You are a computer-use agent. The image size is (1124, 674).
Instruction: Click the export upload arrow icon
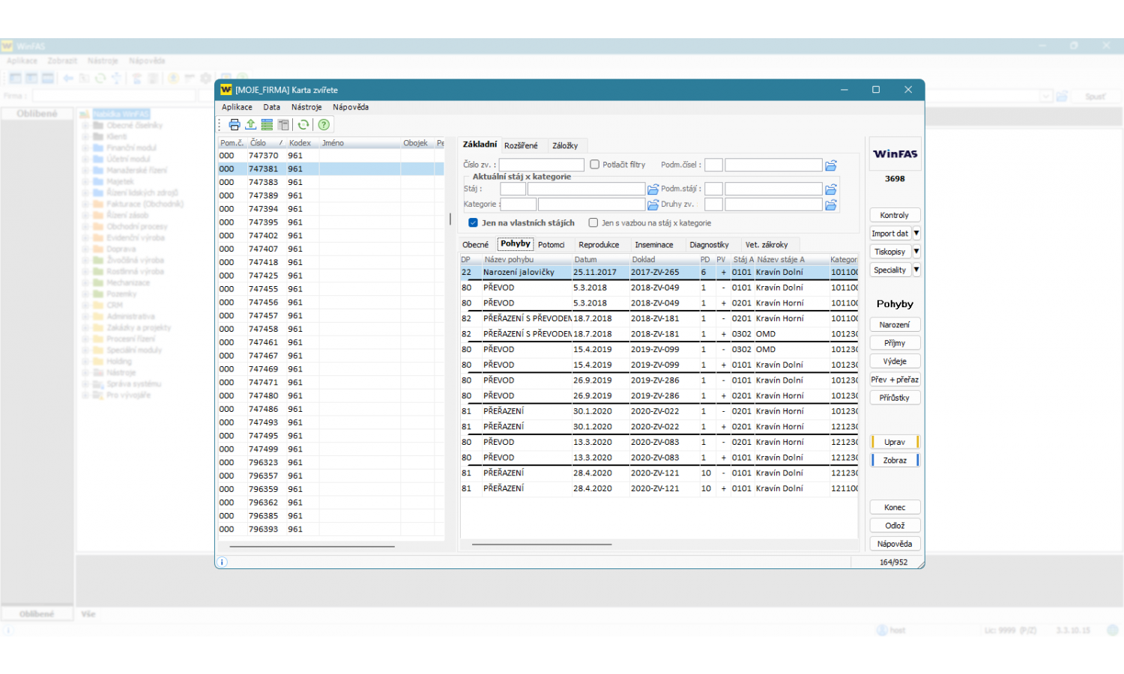point(251,125)
